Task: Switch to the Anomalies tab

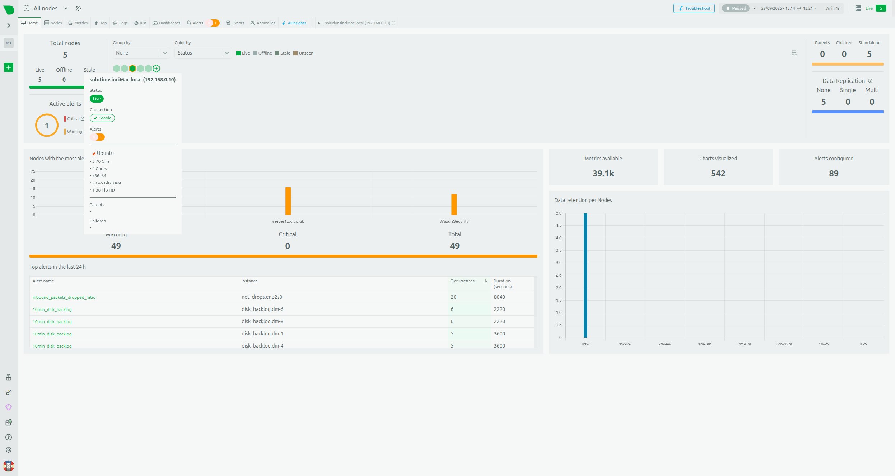Action: [263, 23]
